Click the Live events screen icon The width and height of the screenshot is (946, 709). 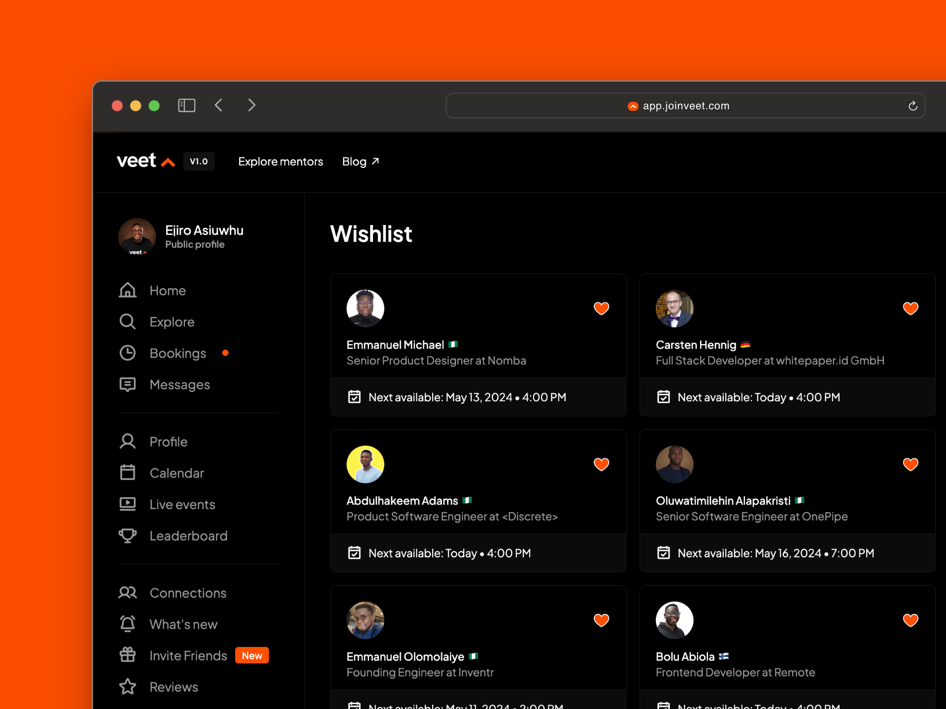tap(128, 504)
